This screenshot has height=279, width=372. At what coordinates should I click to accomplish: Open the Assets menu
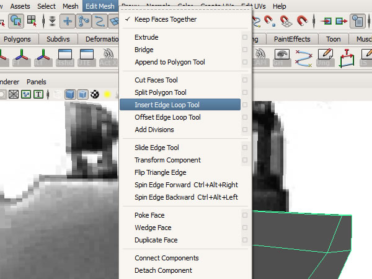pyautogui.click(x=20, y=6)
